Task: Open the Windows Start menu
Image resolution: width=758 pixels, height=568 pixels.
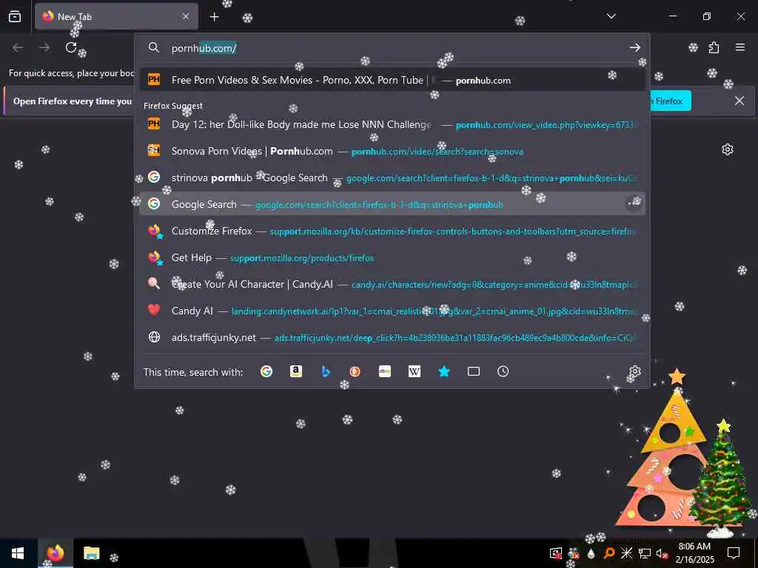Action: 18,553
